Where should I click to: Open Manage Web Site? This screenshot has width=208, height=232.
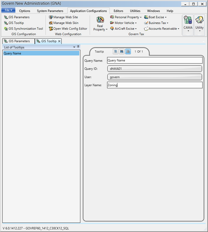(x=63, y=17)
